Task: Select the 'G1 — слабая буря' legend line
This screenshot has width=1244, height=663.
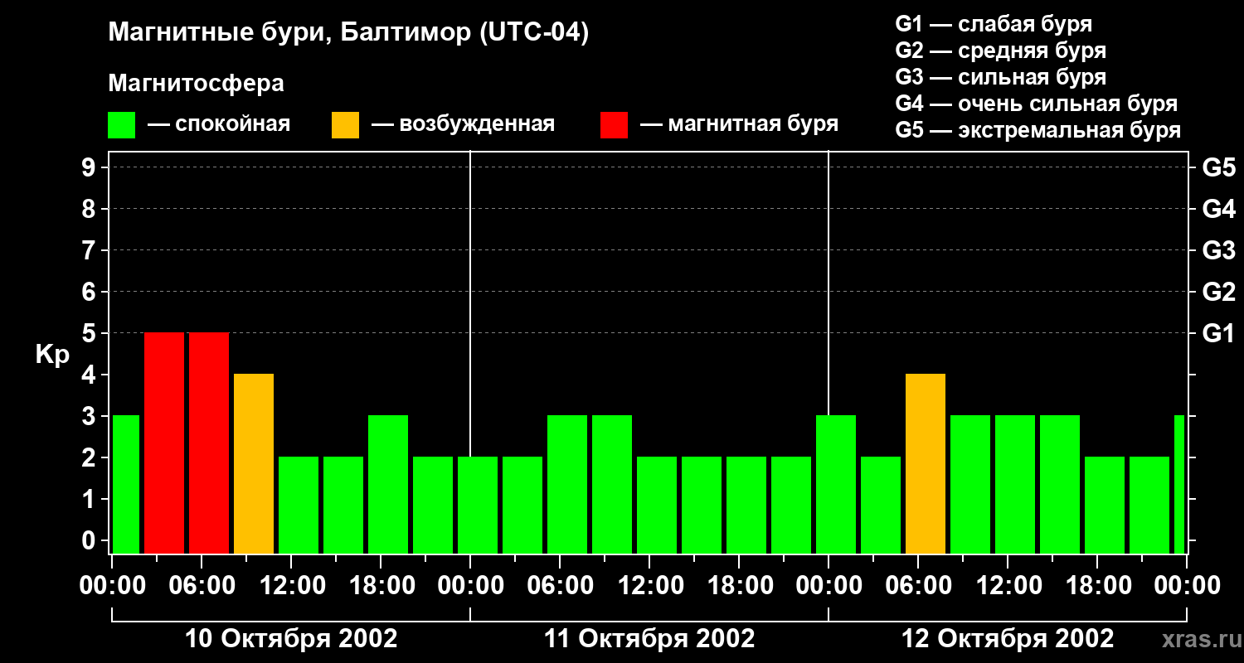Action: [994, 24]
